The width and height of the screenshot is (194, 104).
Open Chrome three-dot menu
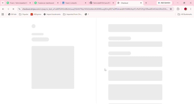tap(191, 9)
